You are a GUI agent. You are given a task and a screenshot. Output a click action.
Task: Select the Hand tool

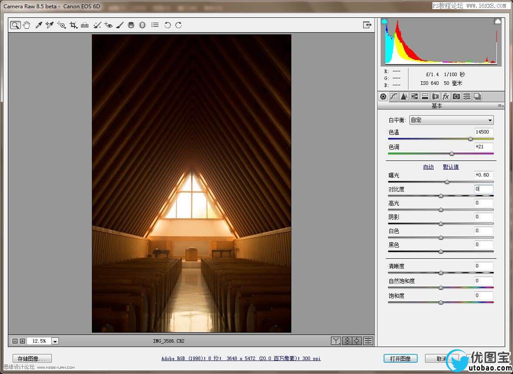tap(27, 25)
